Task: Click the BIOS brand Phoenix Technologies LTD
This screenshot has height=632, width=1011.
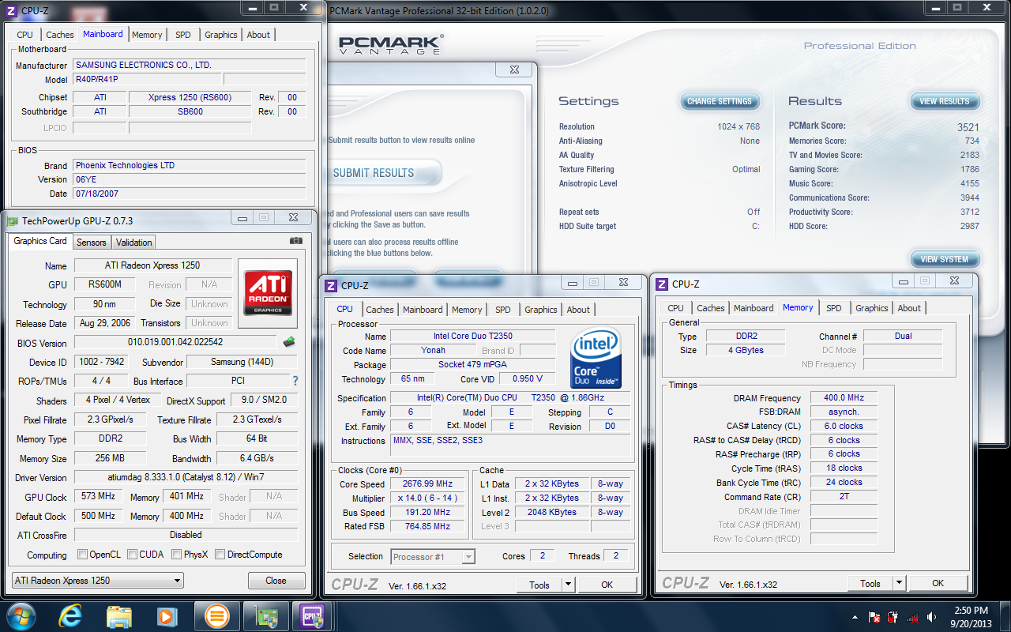Action: [125, 165]
